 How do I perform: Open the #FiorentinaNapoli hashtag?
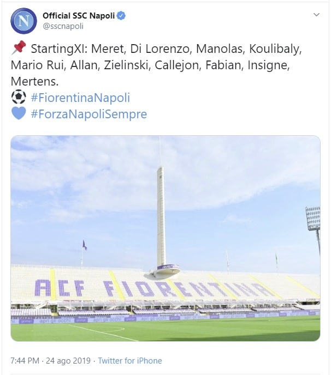click(x=80, y=98)
